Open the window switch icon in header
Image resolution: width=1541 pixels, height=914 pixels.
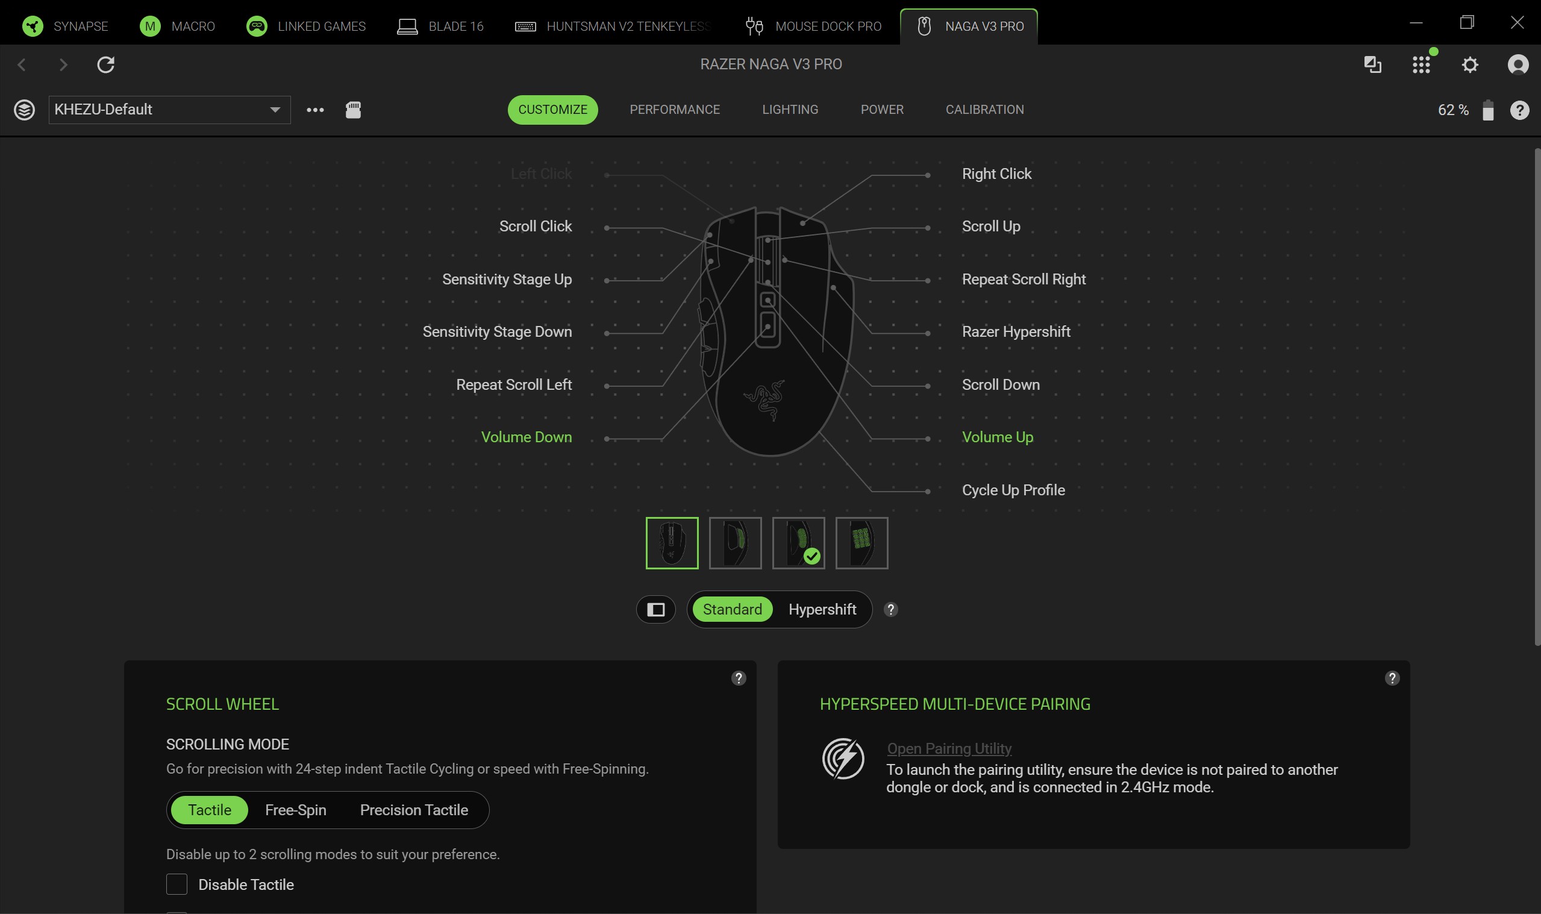[x=1372, y=64]
